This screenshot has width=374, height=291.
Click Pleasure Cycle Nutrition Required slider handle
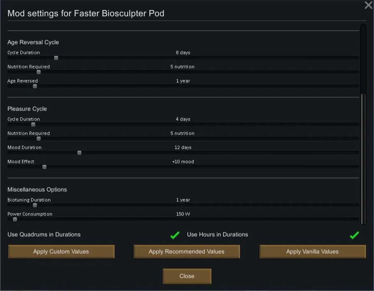39,138
